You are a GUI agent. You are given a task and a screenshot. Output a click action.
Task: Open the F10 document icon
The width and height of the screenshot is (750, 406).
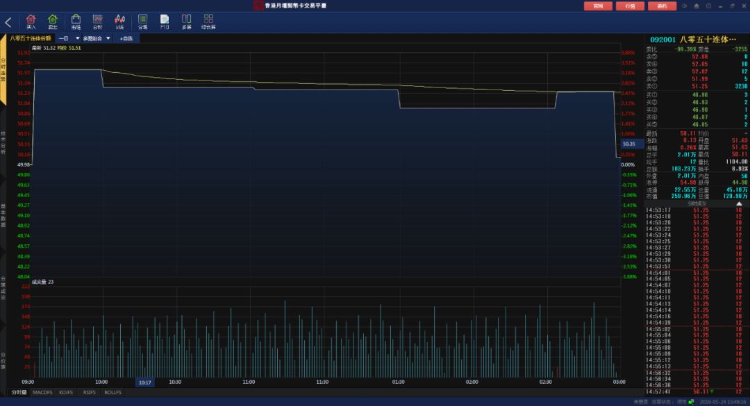(x=165, y=22)
